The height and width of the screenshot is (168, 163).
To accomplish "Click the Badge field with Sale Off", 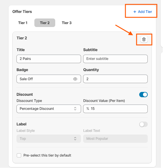I will coord(49,79).
